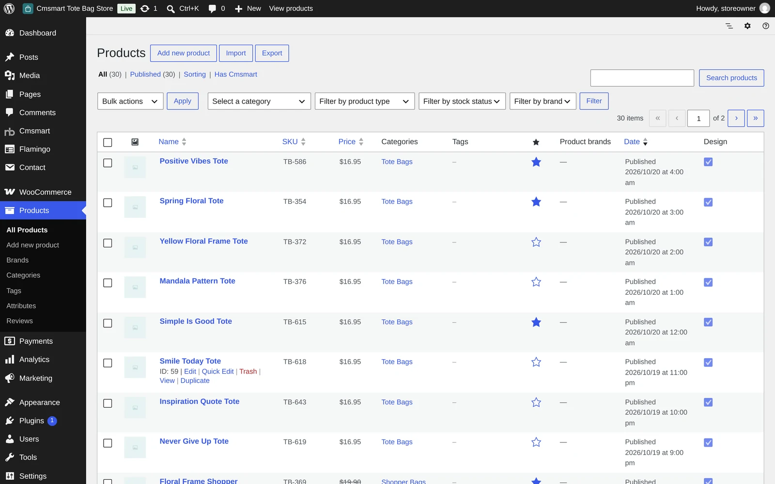Open the Select a category dropdown
Screen dimensions: 775x484
(x=259, y=101)
